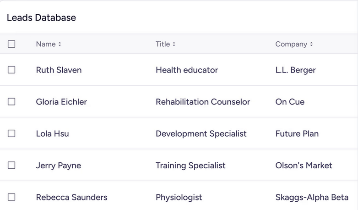Click the Leads Database heading
The height and width of the screenshot is (210, 358).
41,18
